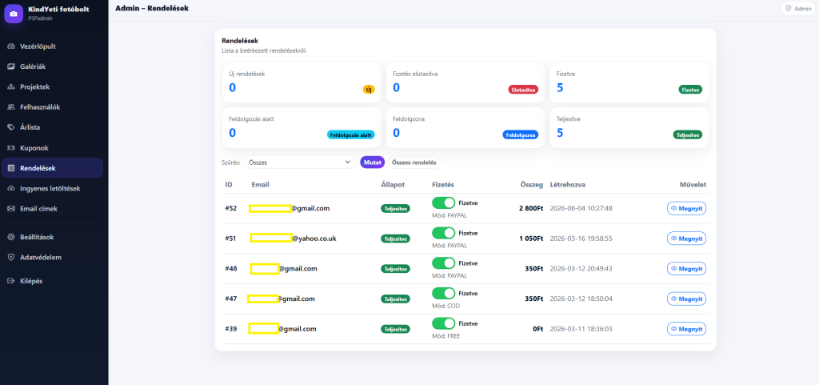This screenshot has width=819, height=385.
Task: Click the 0Ft amount of order #39
Action: pyautogui.click(x=537, y=329)
